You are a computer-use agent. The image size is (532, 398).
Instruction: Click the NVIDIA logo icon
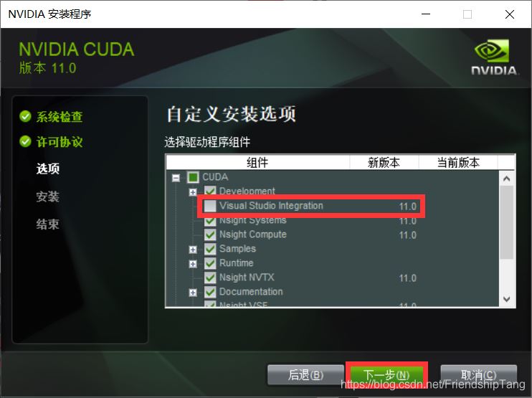[x=493, y=57]
